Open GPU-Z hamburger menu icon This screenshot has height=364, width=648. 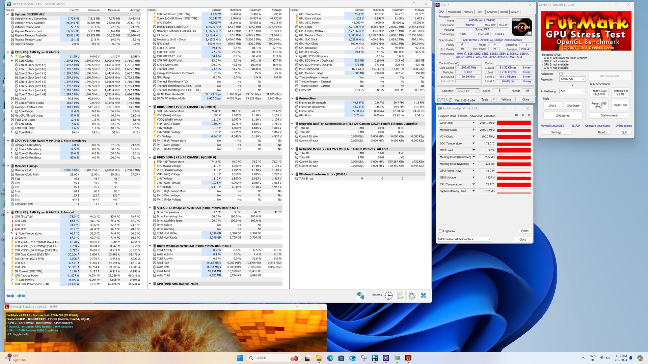pos(529,115)
